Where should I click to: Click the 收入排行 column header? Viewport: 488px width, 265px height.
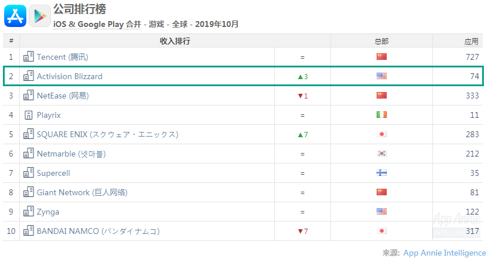click(x=175, y=41)
